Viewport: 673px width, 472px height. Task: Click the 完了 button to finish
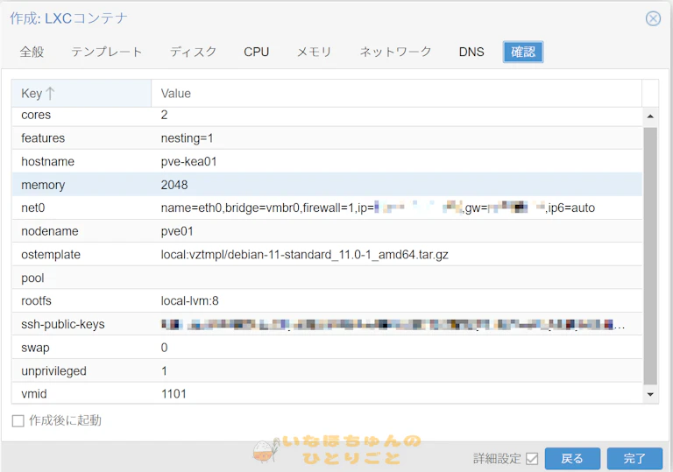pos(634,459)
